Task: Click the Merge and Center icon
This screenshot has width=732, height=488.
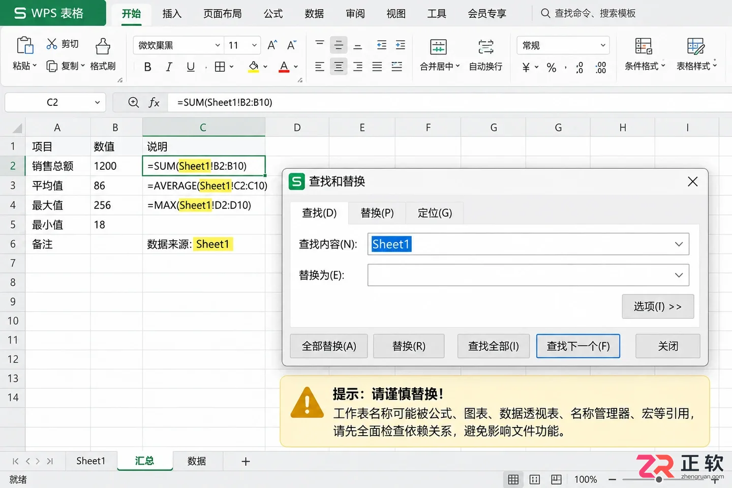Action: (x=438, y=47)
